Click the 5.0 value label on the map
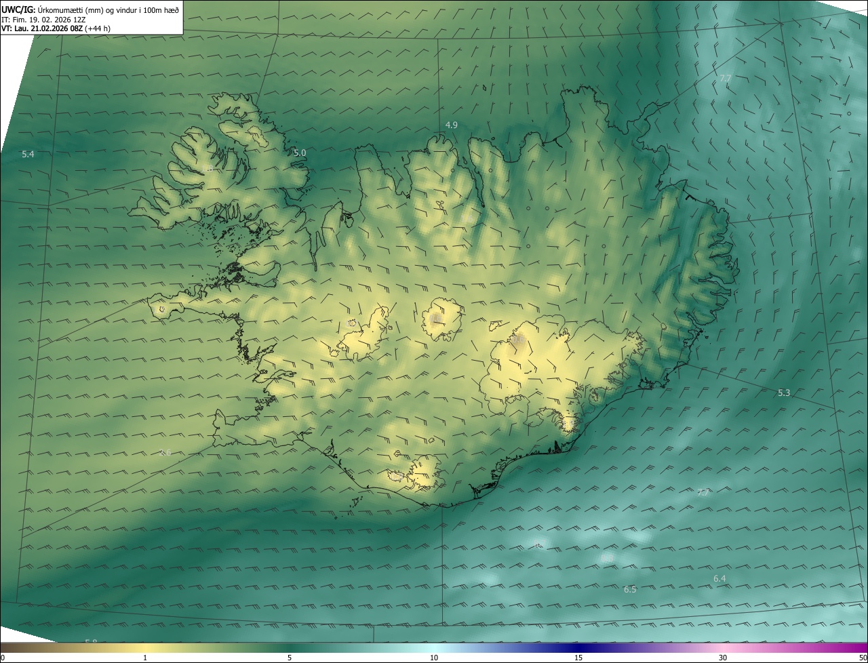 pyautogui.click(x=300, y=153)
